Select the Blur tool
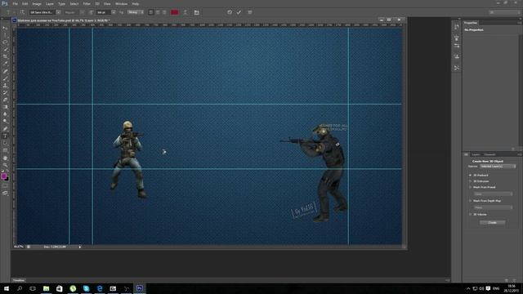 click(x=5, y=114)
